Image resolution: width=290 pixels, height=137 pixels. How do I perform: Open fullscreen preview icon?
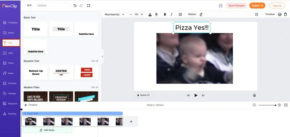tap(88, 6)
